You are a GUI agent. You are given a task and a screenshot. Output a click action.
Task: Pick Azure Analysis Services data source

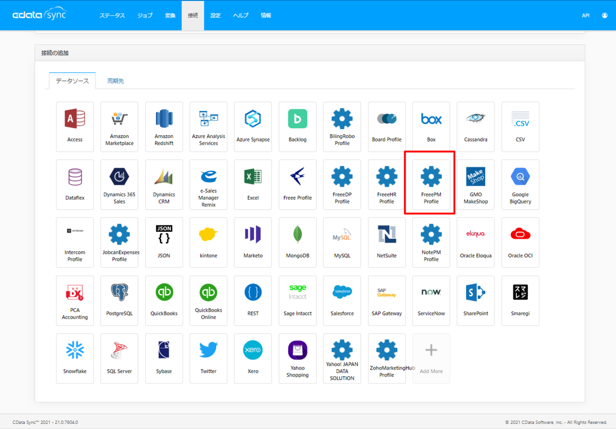tap(208, 127)
